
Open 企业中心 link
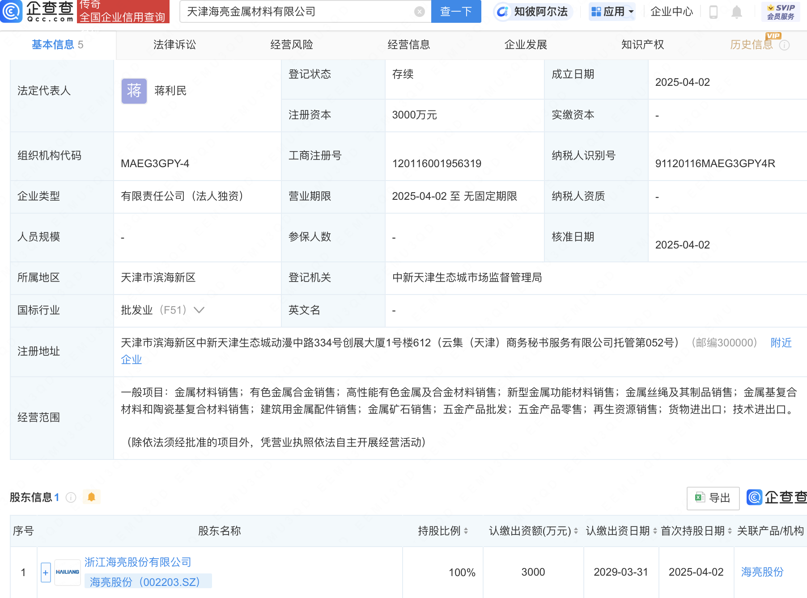click(671, 12)
